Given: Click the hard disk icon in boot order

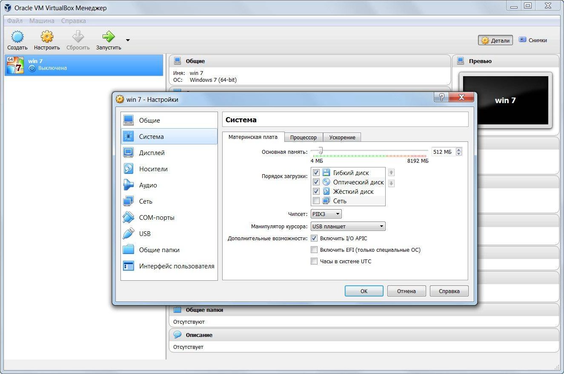Looking at the screenshot, I should point(326,191).
